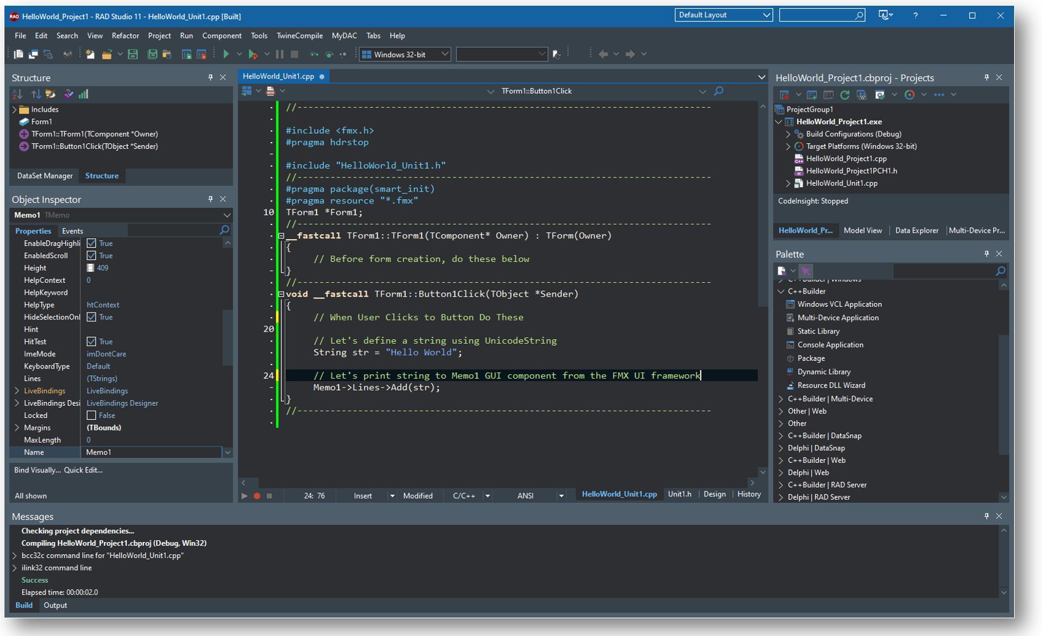Open the Memo1 TMemo component selector dropdown
Viewport: 1042px width, 636px height.
click(227, 216)
